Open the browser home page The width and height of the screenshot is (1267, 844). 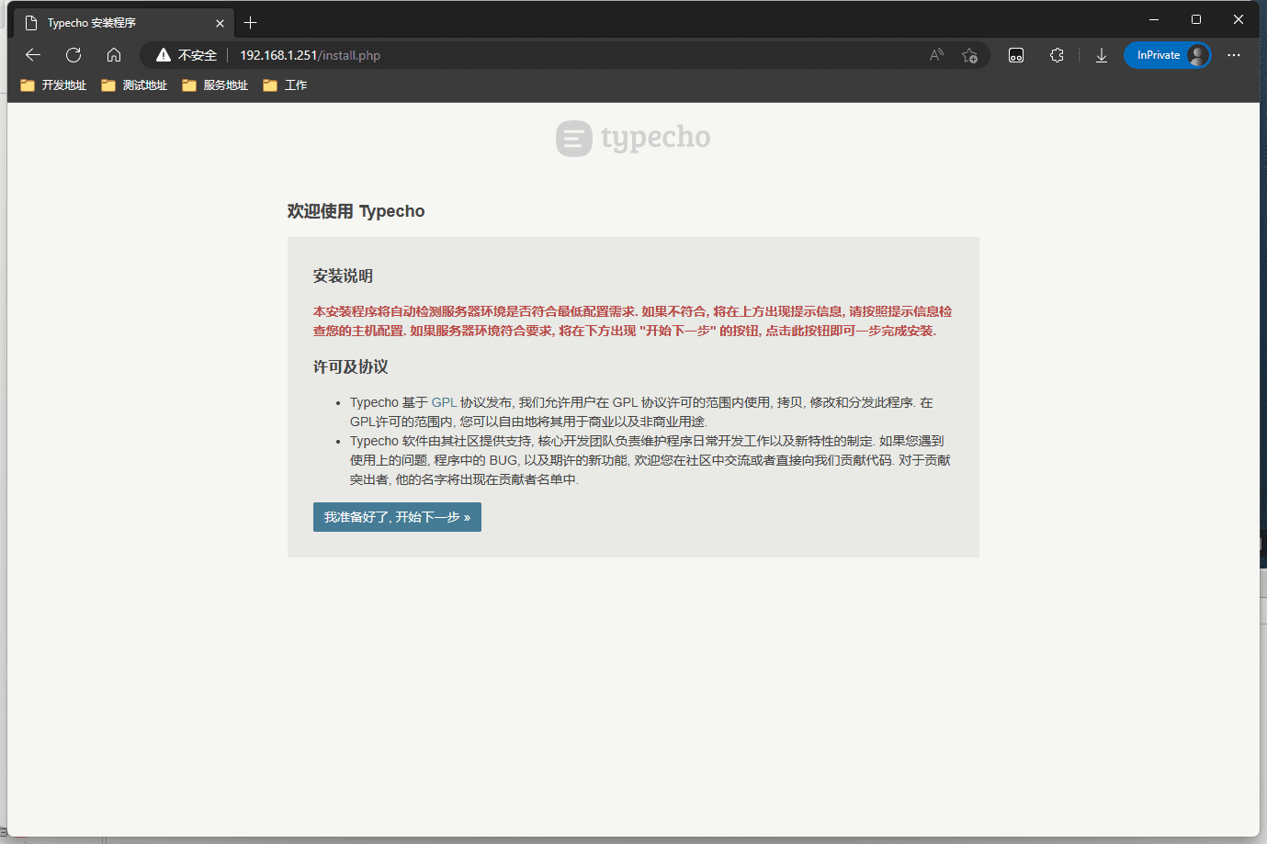click(114, 55)
